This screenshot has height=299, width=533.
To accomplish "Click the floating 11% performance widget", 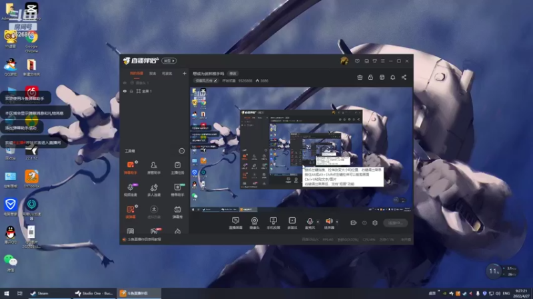I will (493, 271).
